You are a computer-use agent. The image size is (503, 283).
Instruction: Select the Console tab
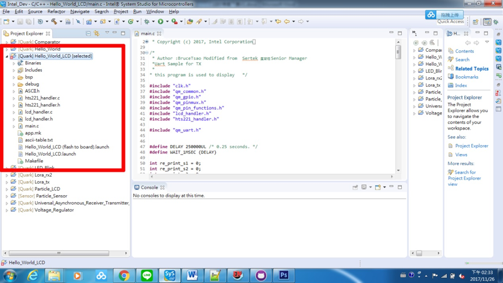tap(149, 188)
